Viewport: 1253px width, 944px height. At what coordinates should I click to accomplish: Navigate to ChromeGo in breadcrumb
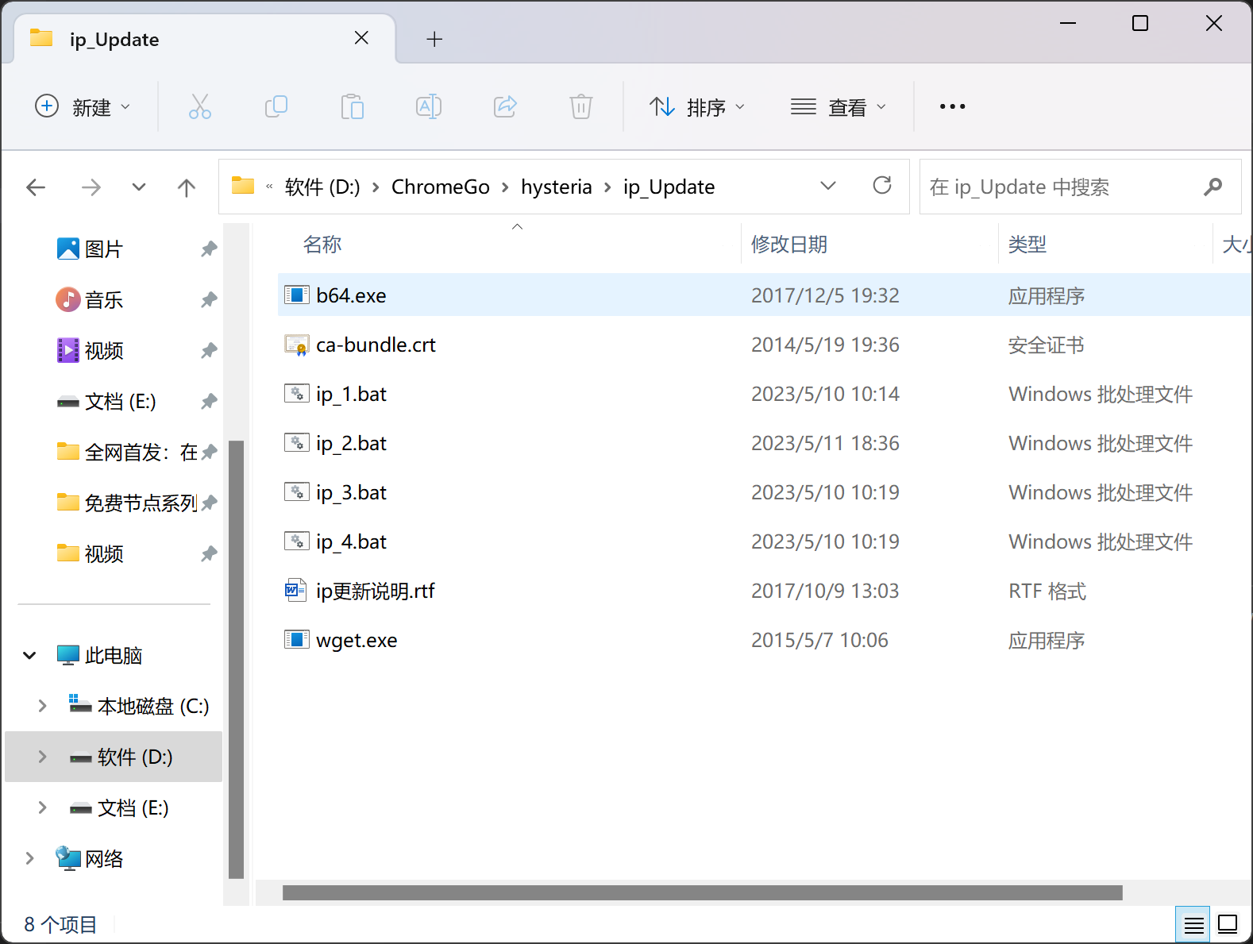click(x=441, y=187)
